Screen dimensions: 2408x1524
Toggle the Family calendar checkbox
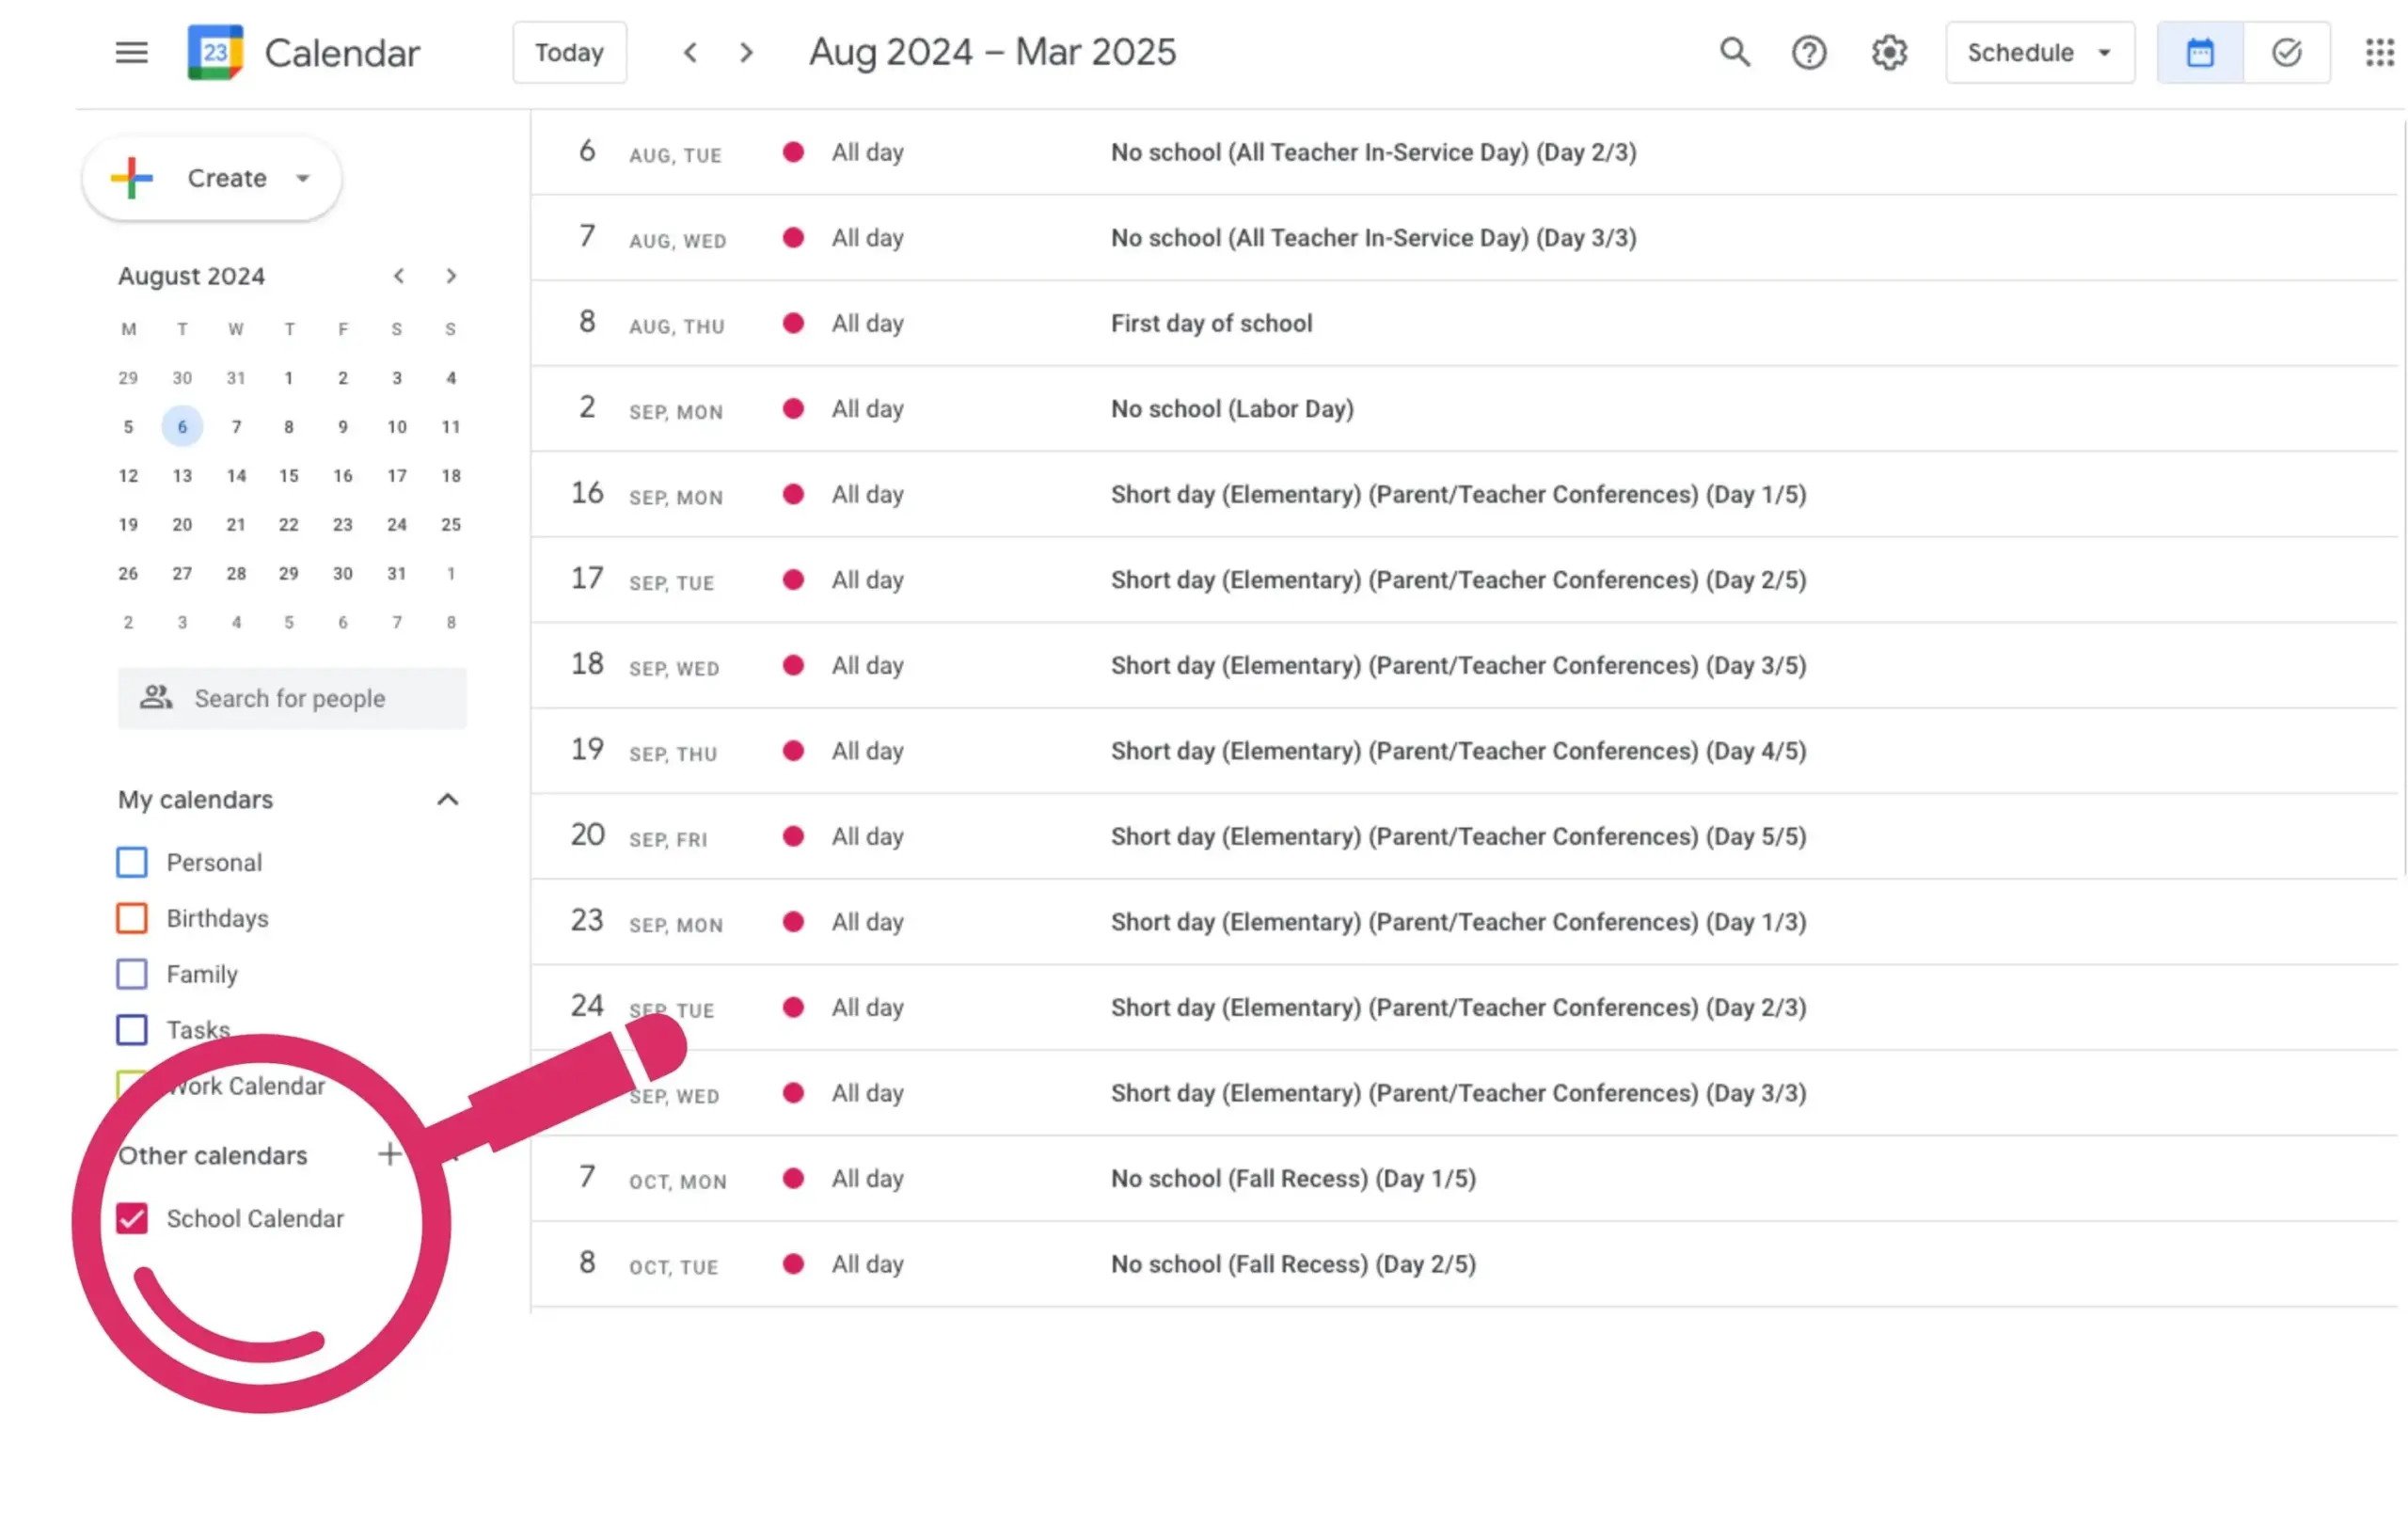pos(132,974)
